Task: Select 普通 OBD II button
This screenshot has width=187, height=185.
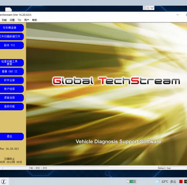Action: (12, 71)
